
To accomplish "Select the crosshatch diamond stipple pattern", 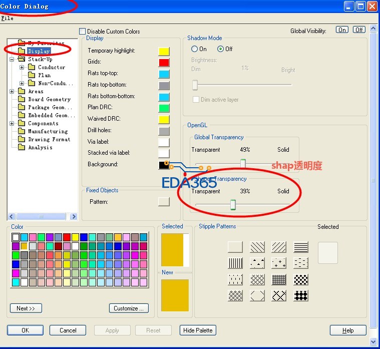I will pyautogui.click(x=257, y=279).
